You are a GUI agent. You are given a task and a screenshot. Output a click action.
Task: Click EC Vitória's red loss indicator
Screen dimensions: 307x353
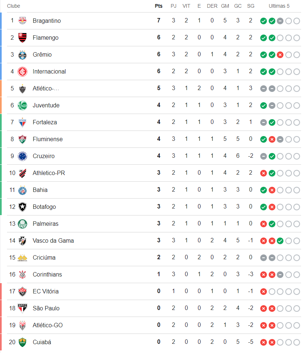(x=264, y=292)
